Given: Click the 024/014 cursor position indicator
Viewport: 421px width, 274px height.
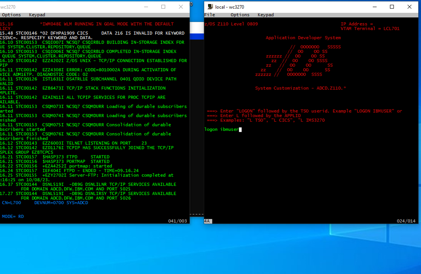Looking at the screenshot, I should [406, 221].
